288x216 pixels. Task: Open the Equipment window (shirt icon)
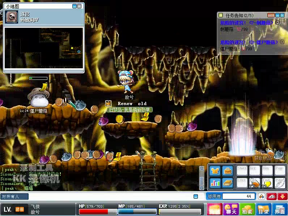(x=215, y=171)
